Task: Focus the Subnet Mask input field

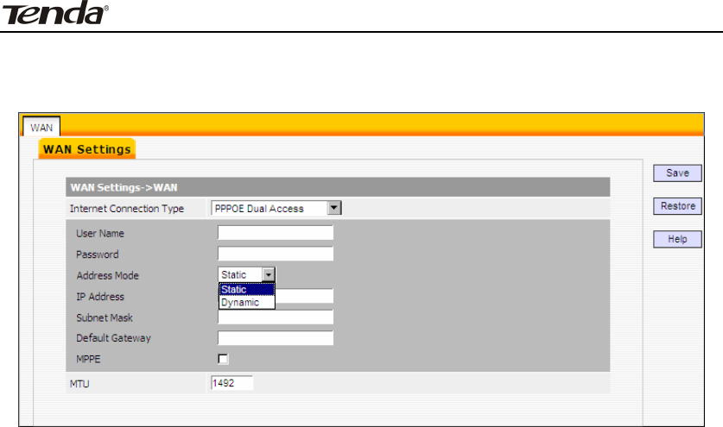Action: (x=276, y=317)
